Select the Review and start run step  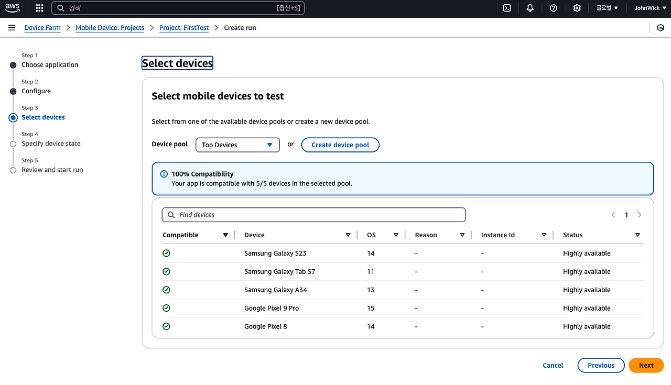click(52, 170)
